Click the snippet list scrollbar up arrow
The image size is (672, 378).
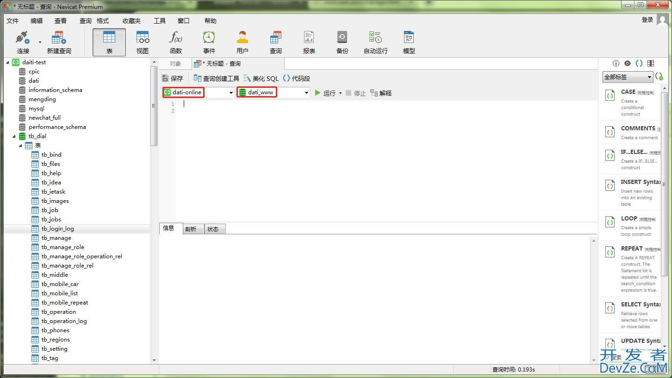(x=665, y=87)
